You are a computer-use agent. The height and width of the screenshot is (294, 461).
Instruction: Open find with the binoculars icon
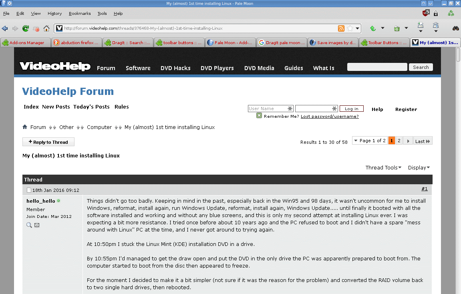point(455,28)
